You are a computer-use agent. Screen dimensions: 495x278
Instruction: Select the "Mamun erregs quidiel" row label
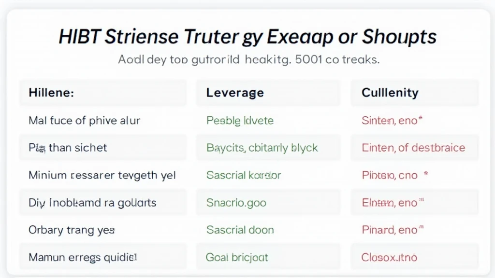point(83,258)
